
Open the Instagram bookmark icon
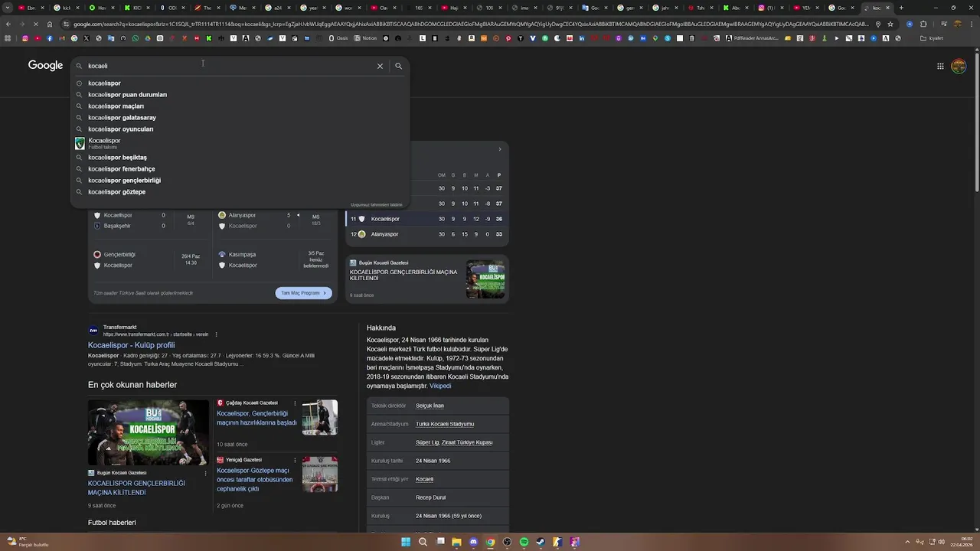click(25, 38)
